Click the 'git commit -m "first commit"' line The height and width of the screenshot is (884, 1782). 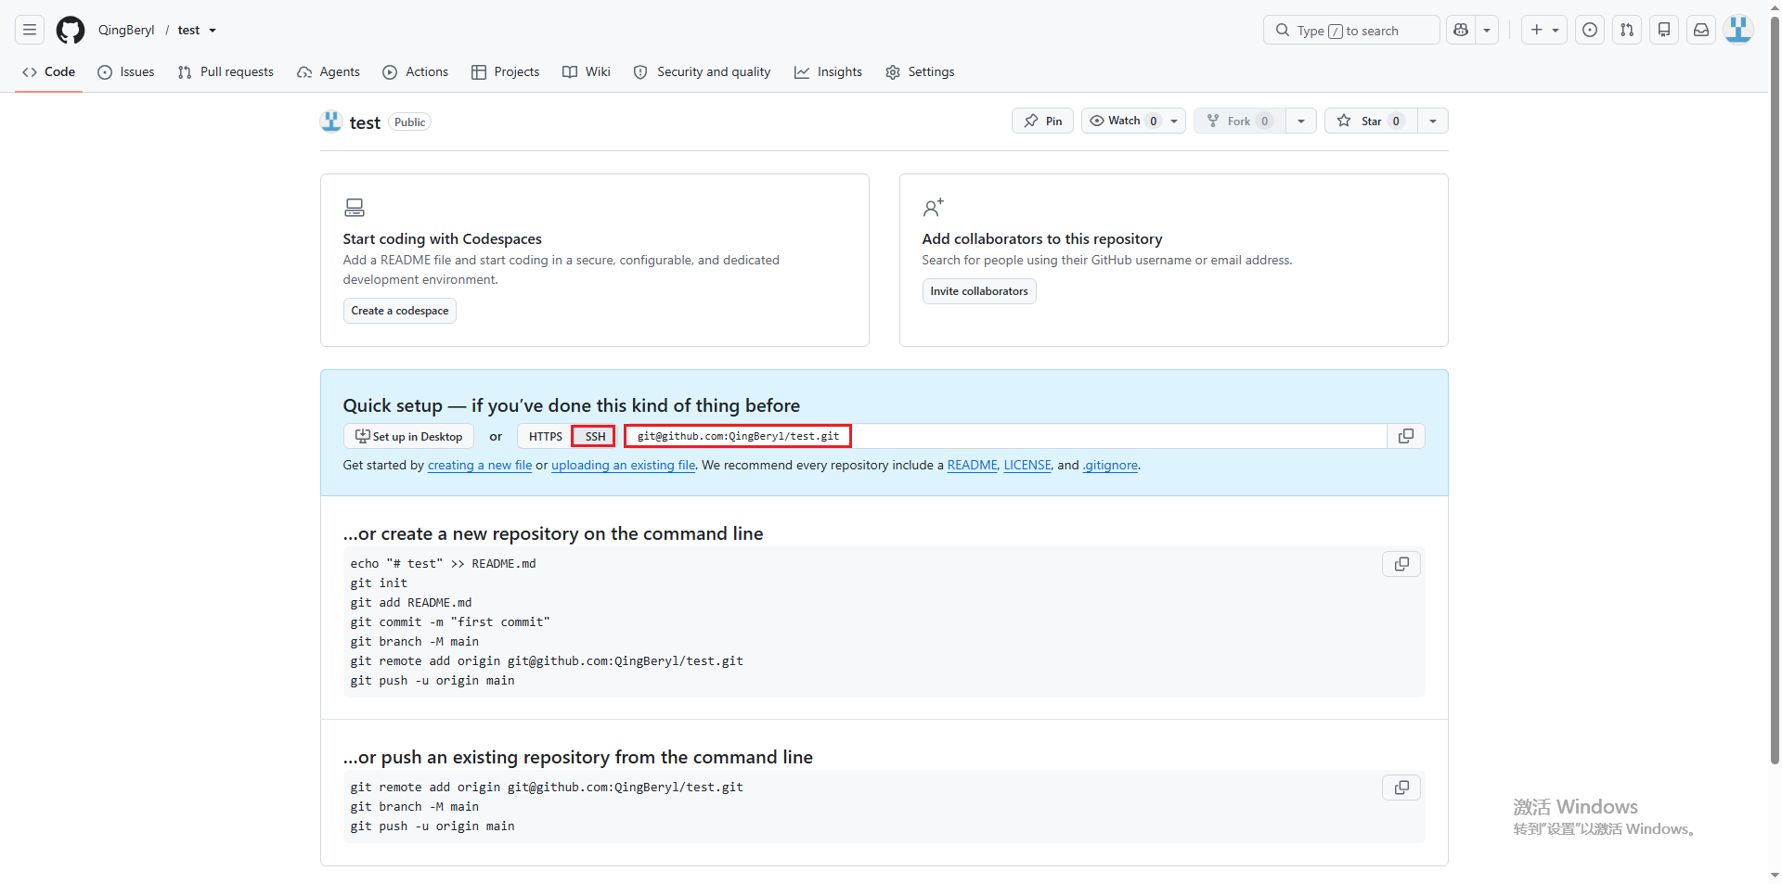pyautogui.click(x=450, y=621)
